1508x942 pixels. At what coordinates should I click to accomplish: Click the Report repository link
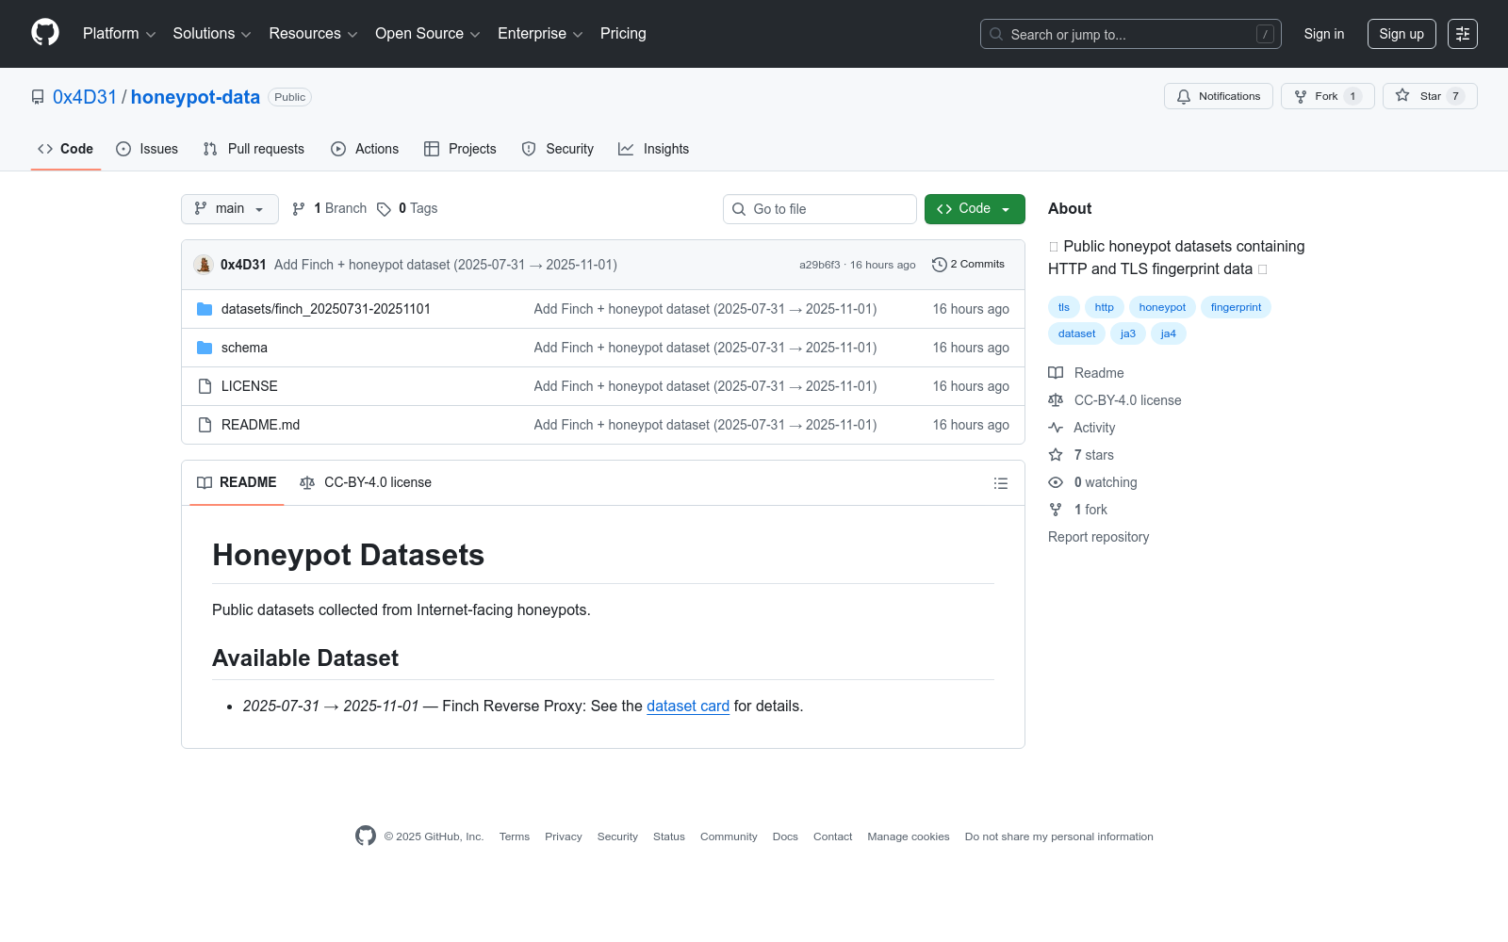(1098, 537)
